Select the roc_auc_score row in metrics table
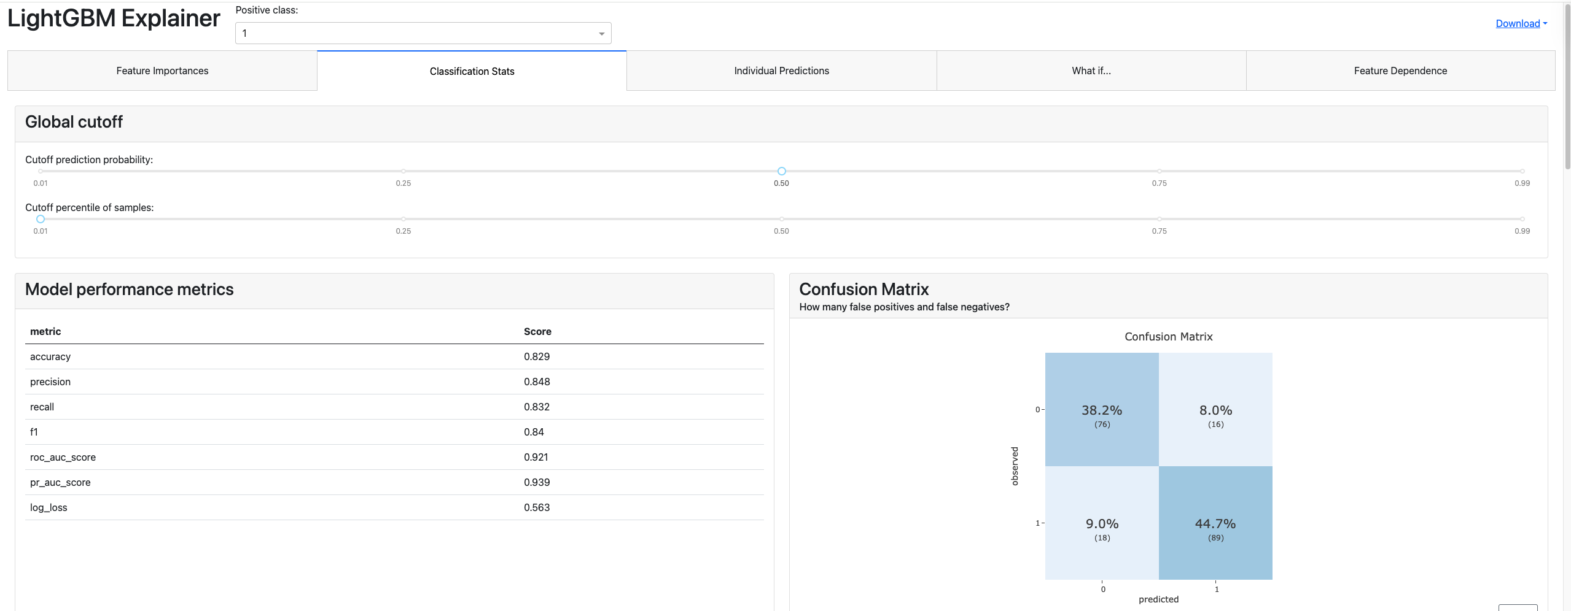This screenshot has width=1571, height=611. pyautogui.click(x=394, y=457)
